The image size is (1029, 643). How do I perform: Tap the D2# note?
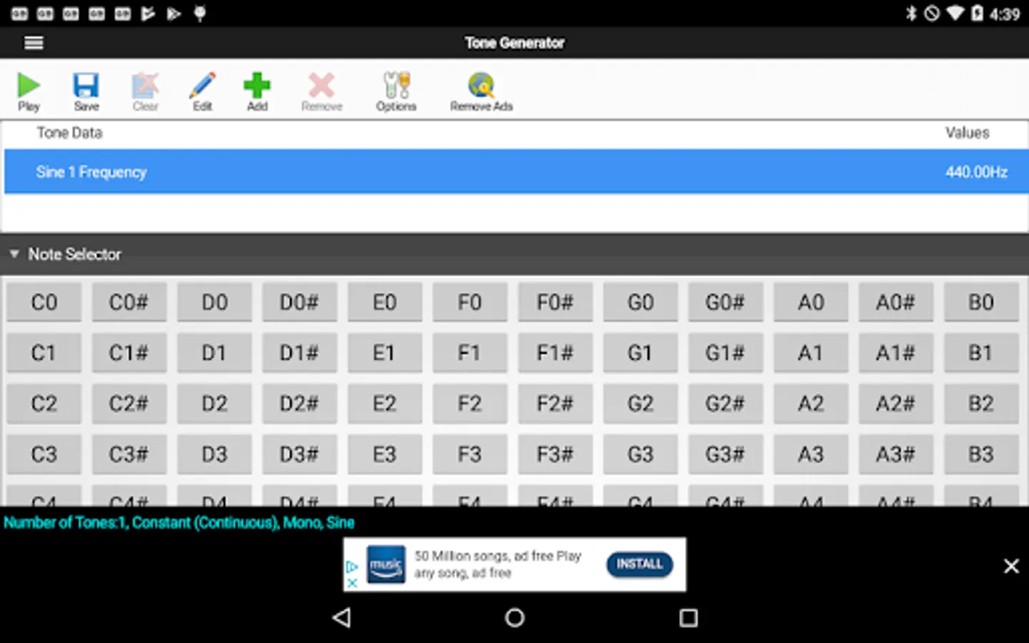[299, 404]
